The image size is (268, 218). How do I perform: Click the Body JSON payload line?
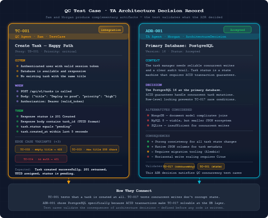pos(69,96)
